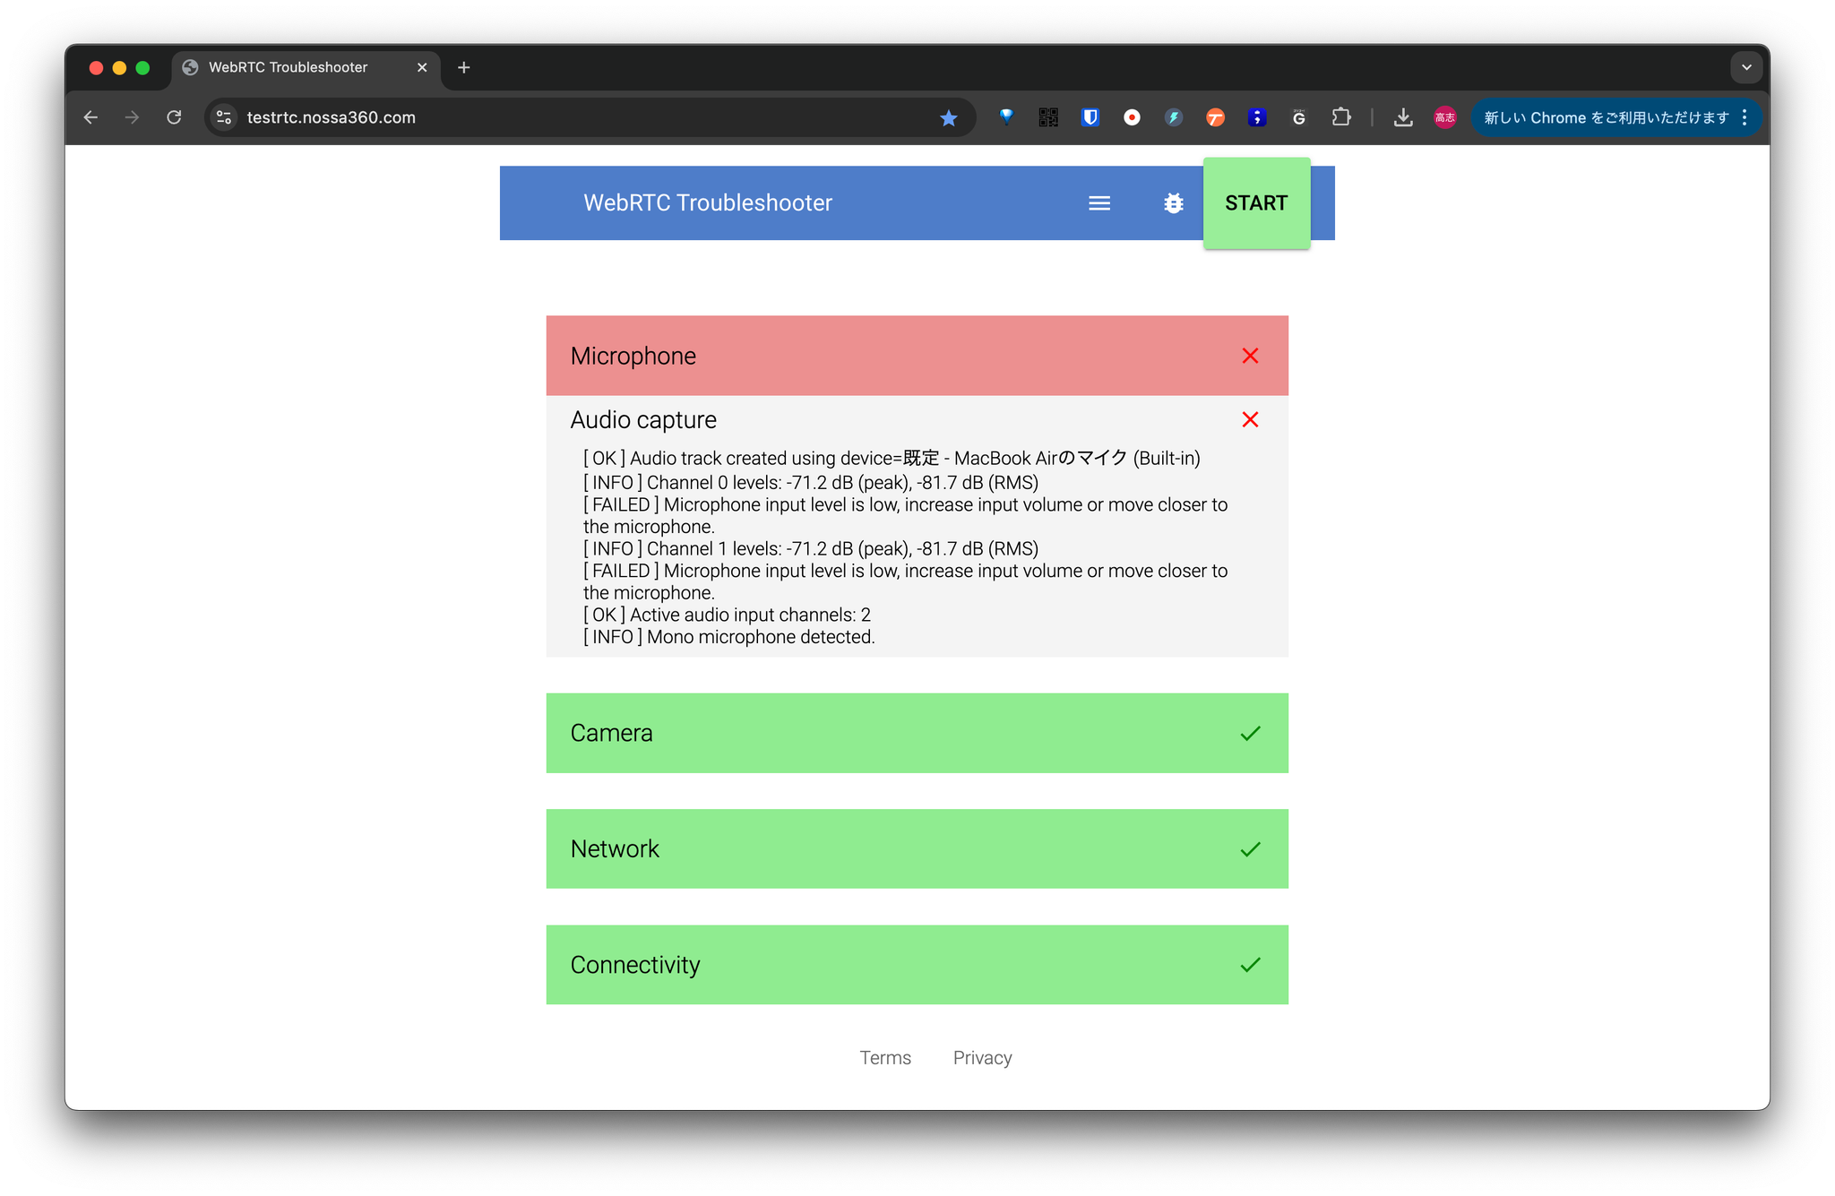Open the lightning bolt extension icon
Viewport: 1835px width, 1196px height.
(1174, 117)
